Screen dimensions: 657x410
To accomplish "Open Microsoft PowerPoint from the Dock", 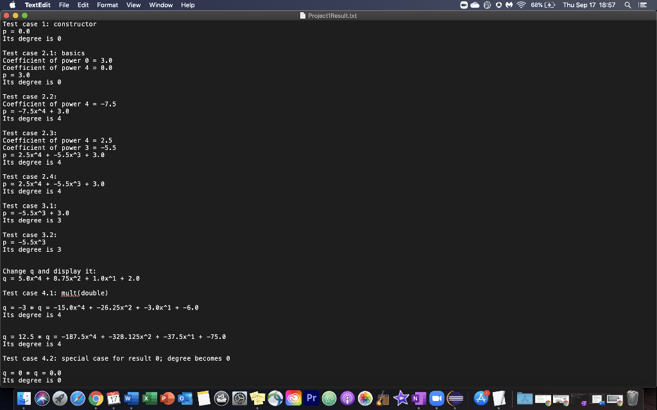I will (x=167, y=398).
